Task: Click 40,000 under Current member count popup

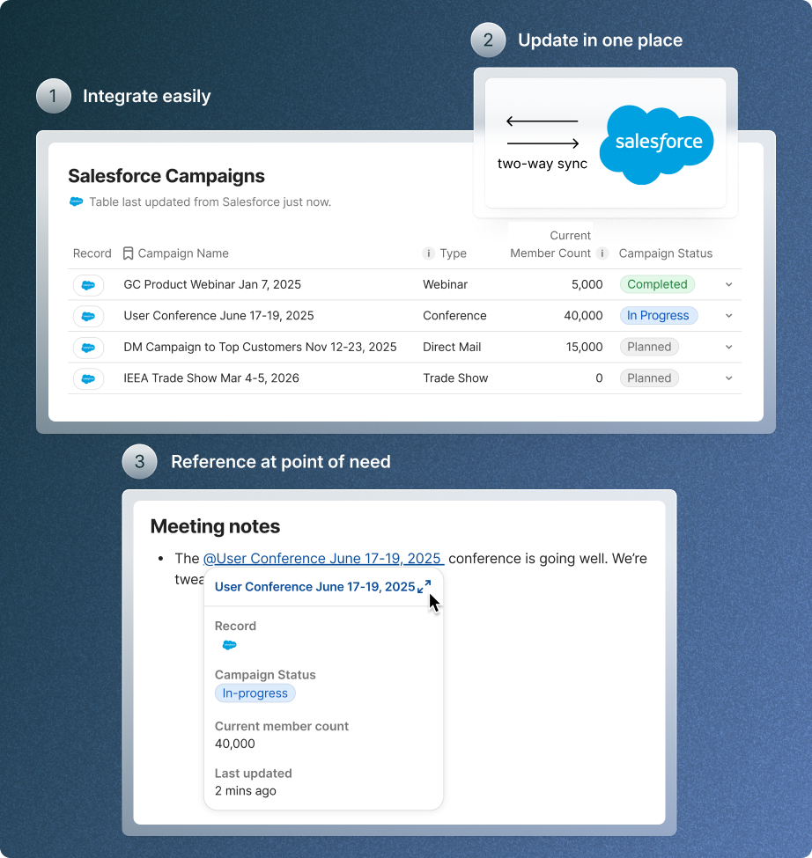Action: click(x=235, y=744)
